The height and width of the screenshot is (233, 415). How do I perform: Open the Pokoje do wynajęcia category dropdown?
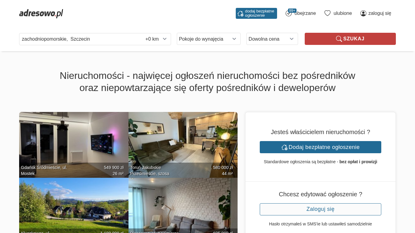[209, 39]
